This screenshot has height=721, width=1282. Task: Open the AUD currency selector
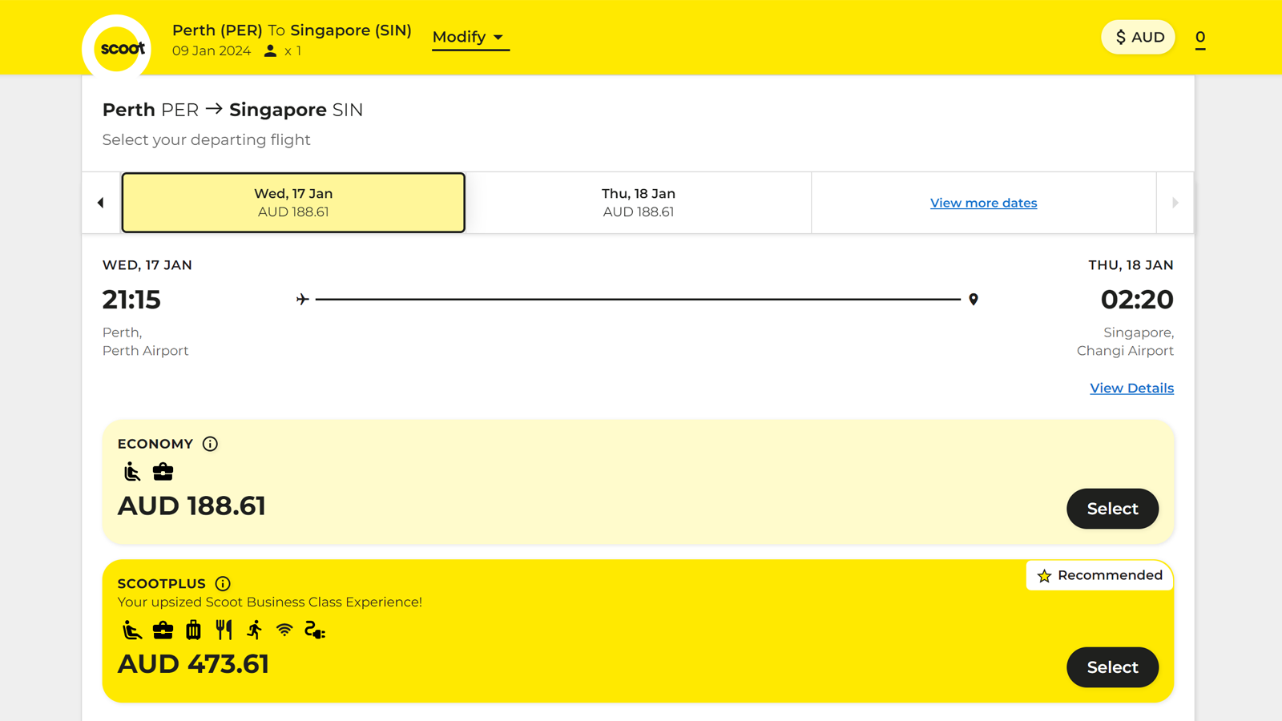tap(1138, 37)
